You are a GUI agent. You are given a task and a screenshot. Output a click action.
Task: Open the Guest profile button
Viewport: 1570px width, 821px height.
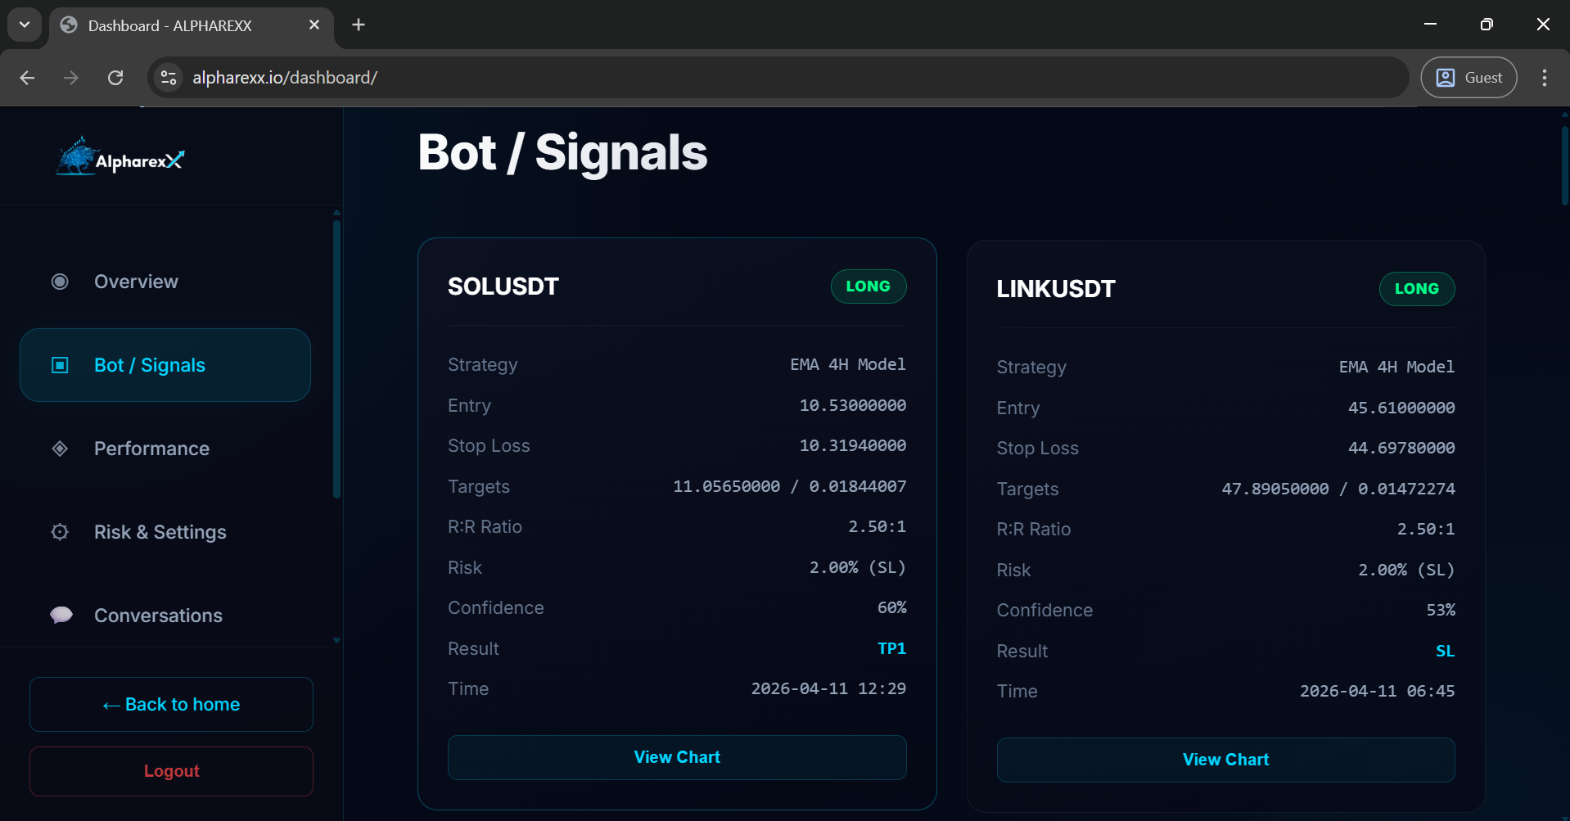[1468, 78]
